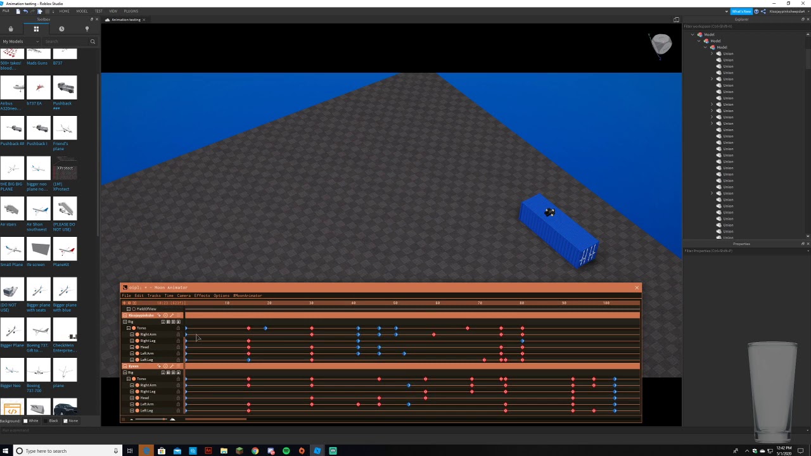Screen dimensions: 811x456
Task: Click the Moon Animator timeline zoom slider
Action: click(x=151, y=419)
